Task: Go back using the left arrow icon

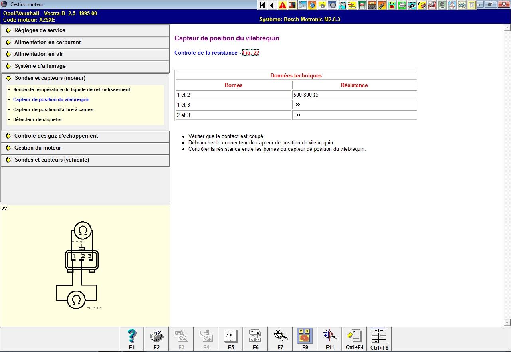Action: tap(272, 5)
